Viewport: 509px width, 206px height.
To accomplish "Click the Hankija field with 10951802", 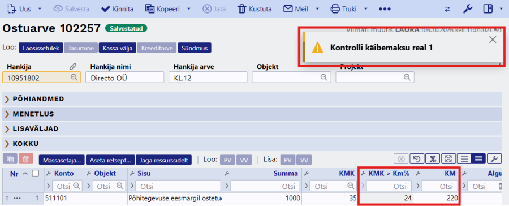I will tap(41, 78).
